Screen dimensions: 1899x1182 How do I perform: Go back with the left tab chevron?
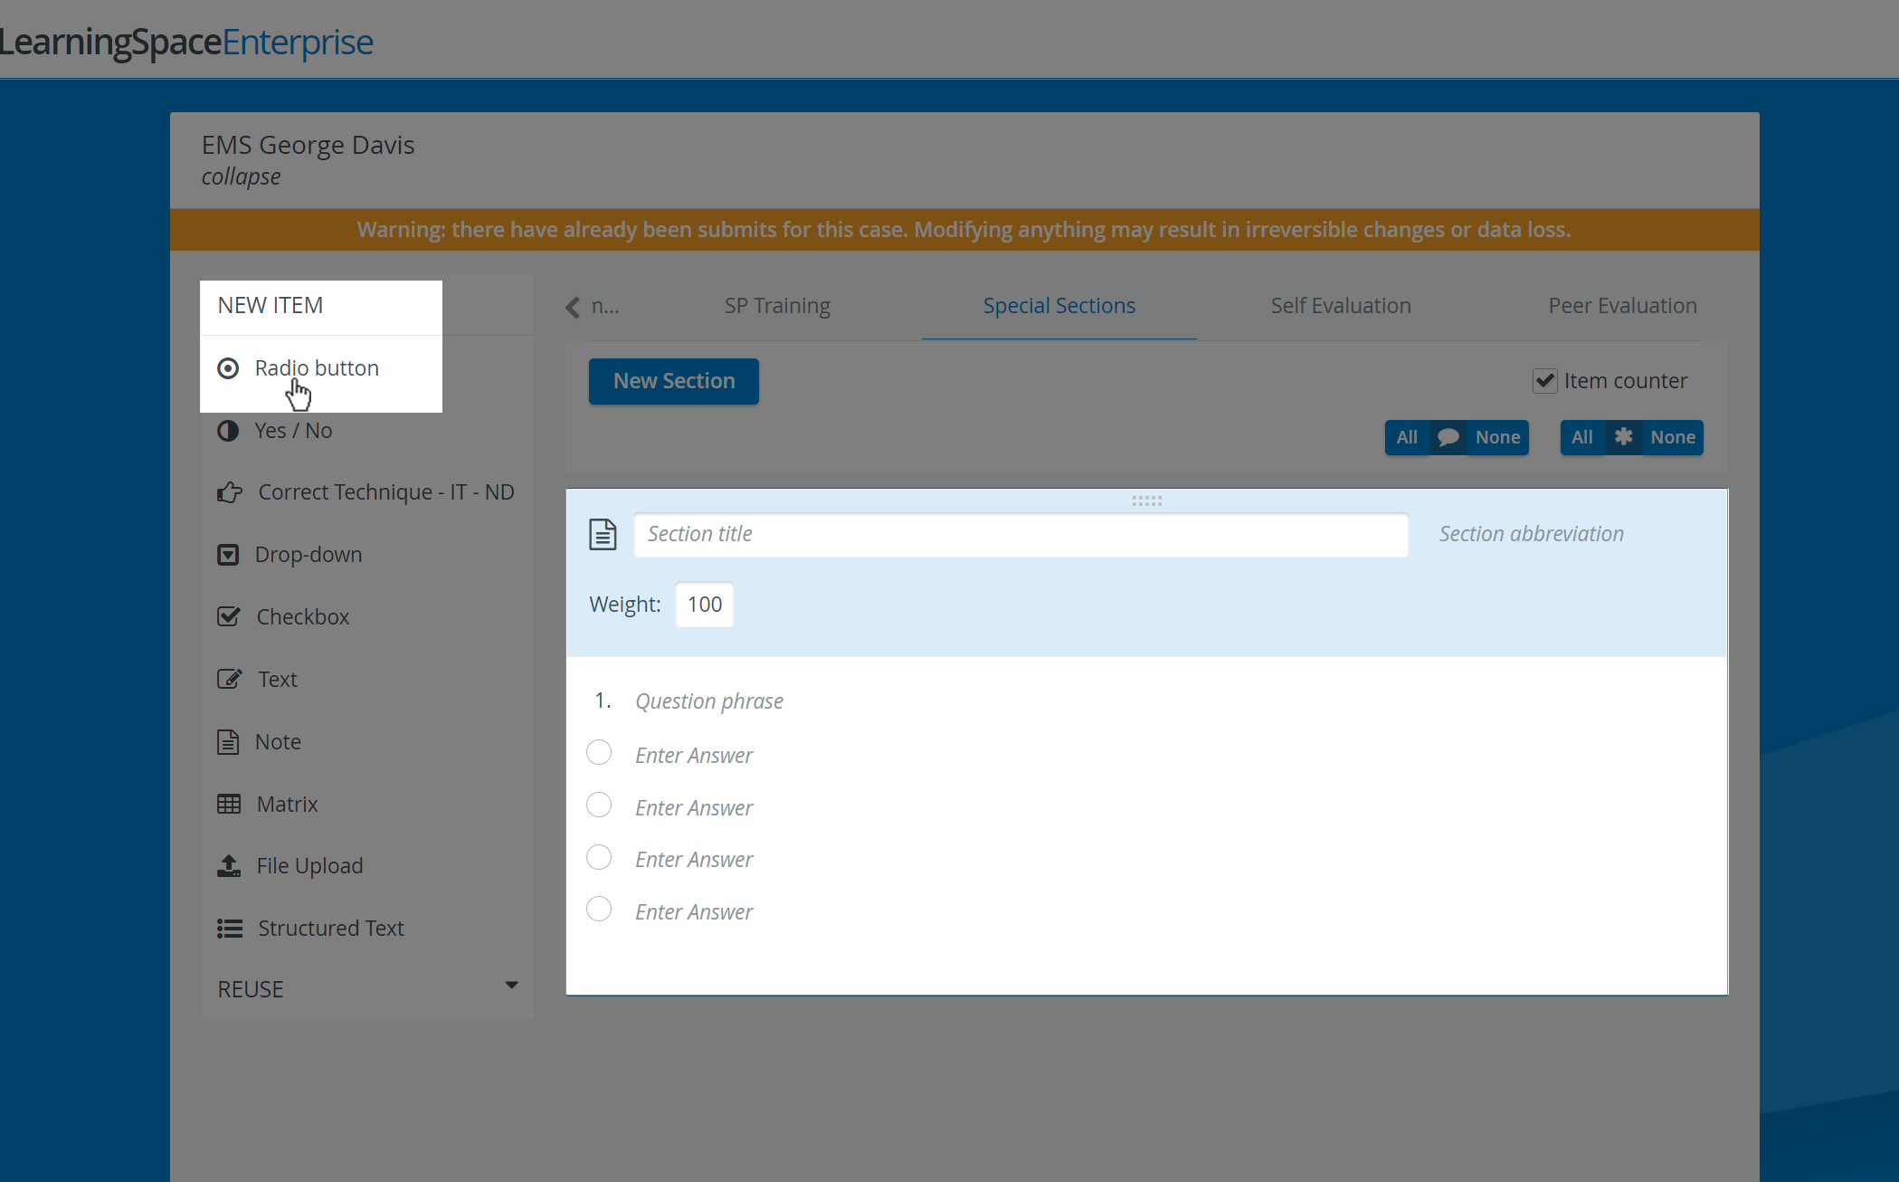pyautogui.click(x=573, y=307)
